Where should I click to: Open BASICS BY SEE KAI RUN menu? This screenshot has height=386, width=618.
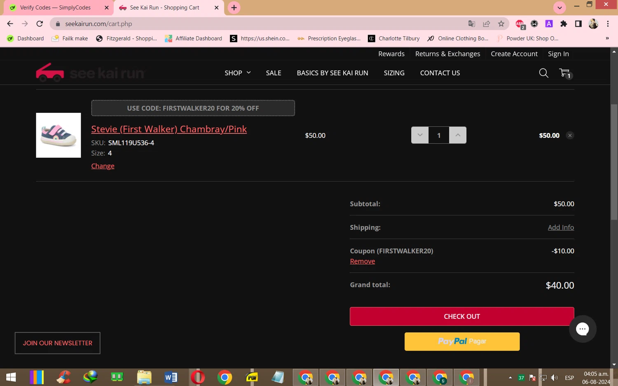point(332,73)
